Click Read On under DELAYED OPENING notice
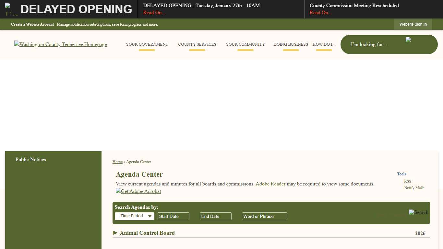Screen dimensions: 443x249 154,13
